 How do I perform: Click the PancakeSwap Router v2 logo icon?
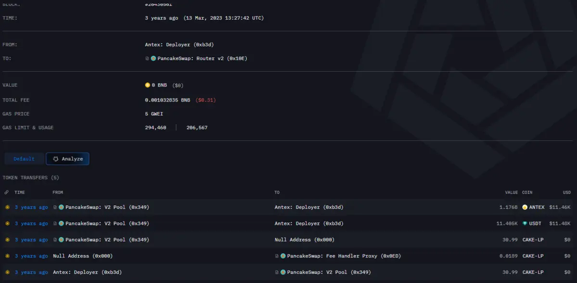tap(154, 58)
